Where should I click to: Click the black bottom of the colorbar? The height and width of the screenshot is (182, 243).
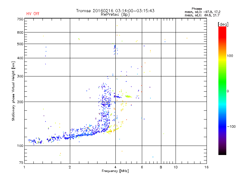222,153
